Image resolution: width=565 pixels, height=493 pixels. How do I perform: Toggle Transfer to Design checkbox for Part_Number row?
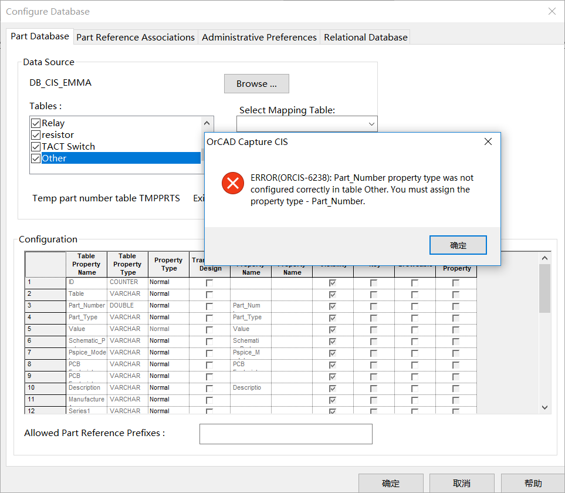209,306
